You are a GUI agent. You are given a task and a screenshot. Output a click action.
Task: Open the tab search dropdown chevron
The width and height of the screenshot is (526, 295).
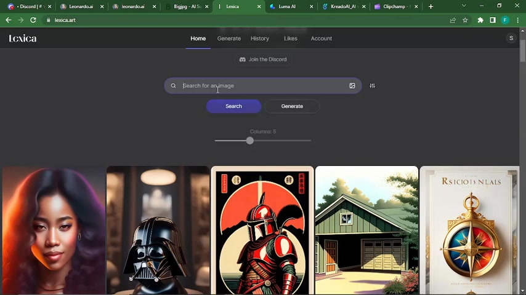point(464,6)
